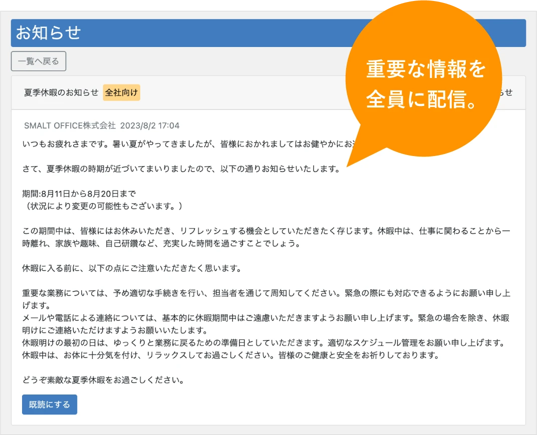Click the line 期間:8月11日から8月20日まで
This screenshot has width=537, height=435.
(79, 193)
